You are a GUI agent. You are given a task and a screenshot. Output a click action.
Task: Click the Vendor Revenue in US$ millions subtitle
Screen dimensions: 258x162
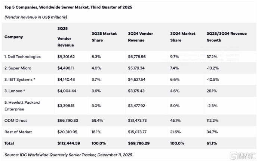[36, 17]
